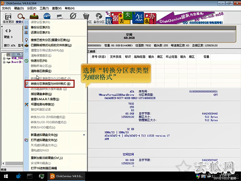This screenshot has width=241, height=181.
Task: Click the 保存更改 toolbar icon
Action: tap(8, 18)
